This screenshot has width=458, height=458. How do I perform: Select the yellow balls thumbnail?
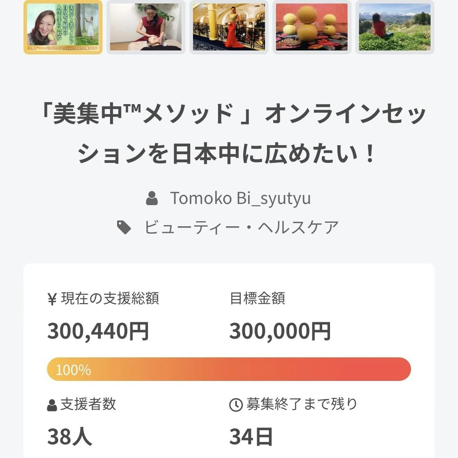point(312,27)
